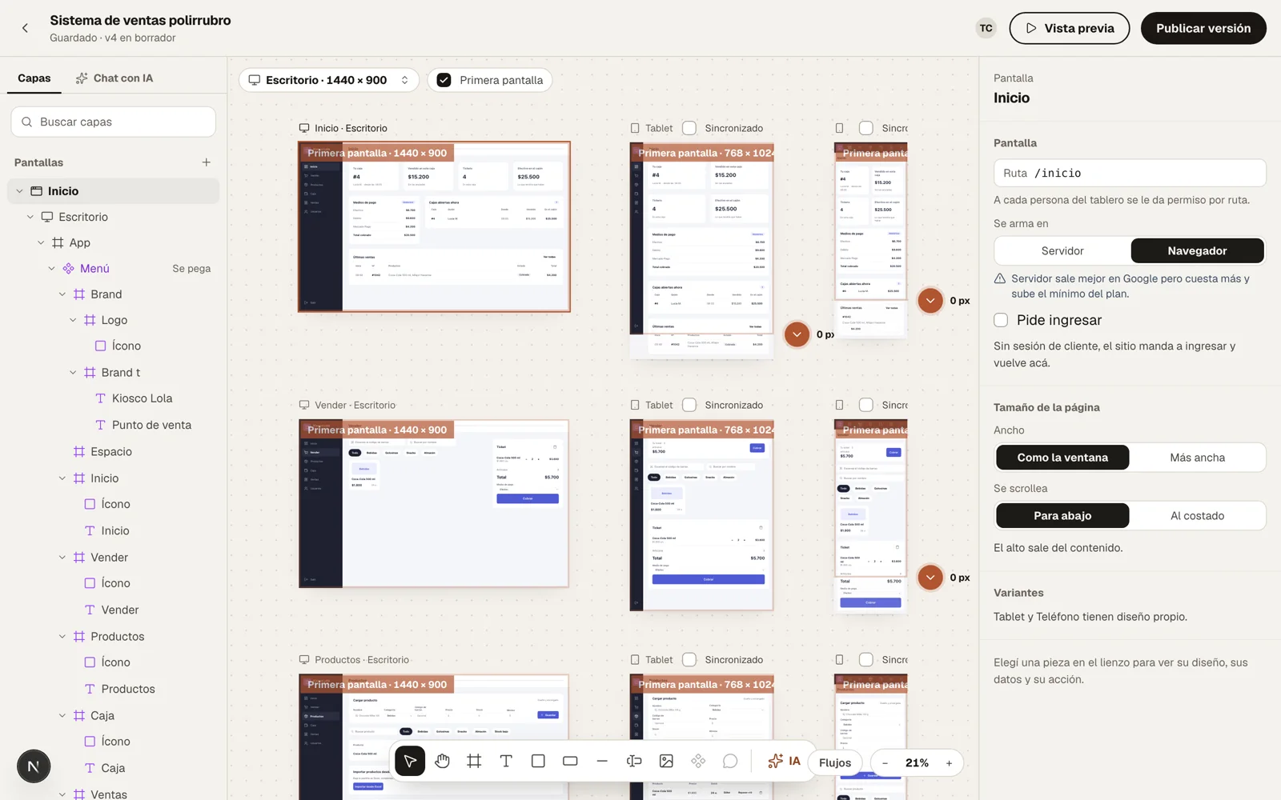The image size is (1281, 800).
Task: Zoom in with the plus button
Action: pyautogui.click(x=949, y=763)
